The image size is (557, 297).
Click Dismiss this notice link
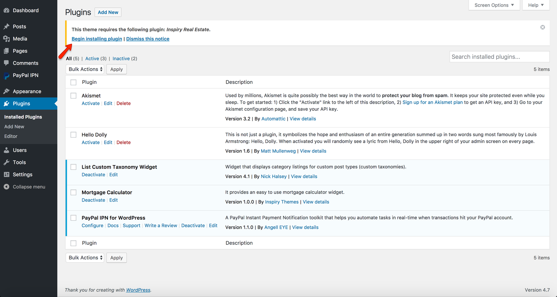tap(148, 39)
